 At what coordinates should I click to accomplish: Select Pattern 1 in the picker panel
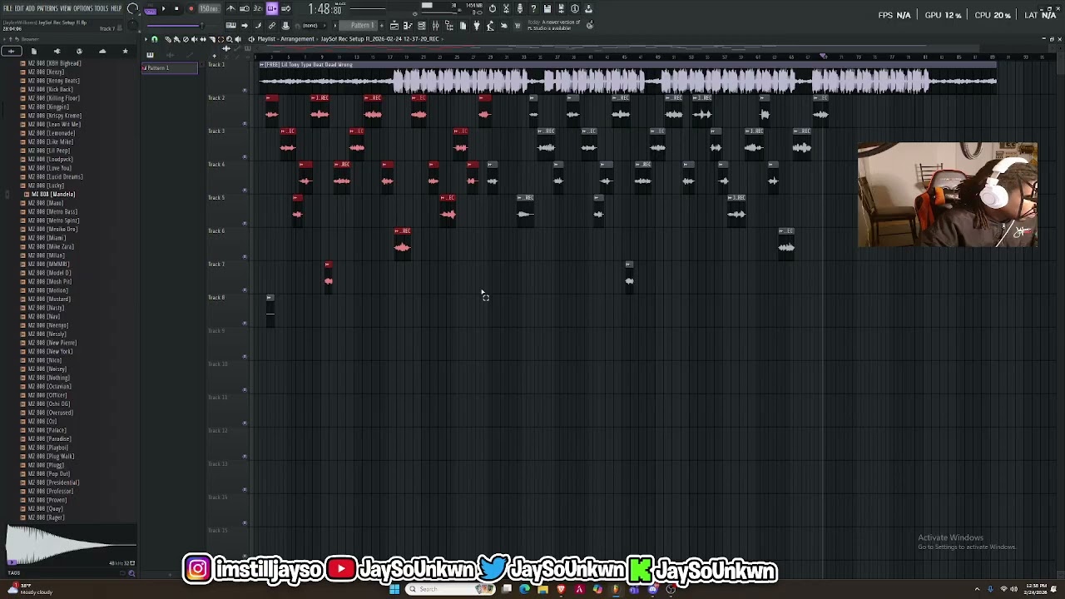tap(170, 67)
